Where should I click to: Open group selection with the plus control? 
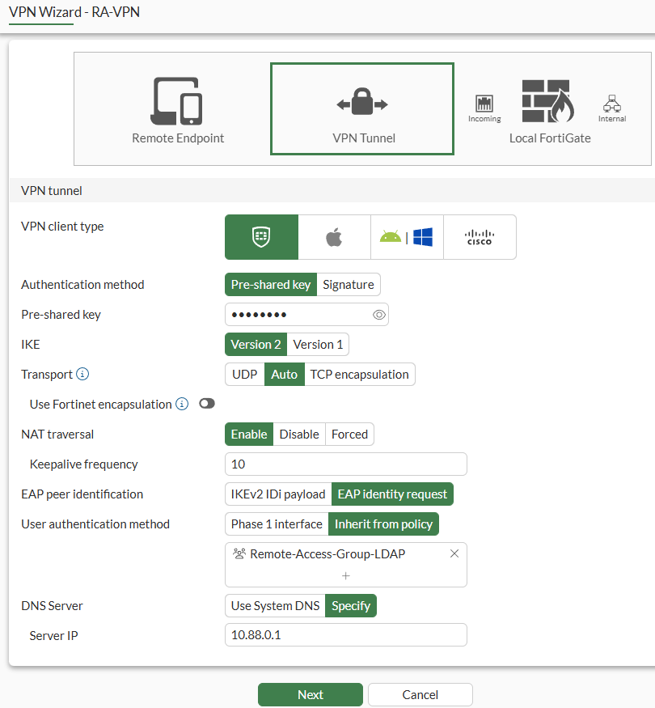[345, 575]
